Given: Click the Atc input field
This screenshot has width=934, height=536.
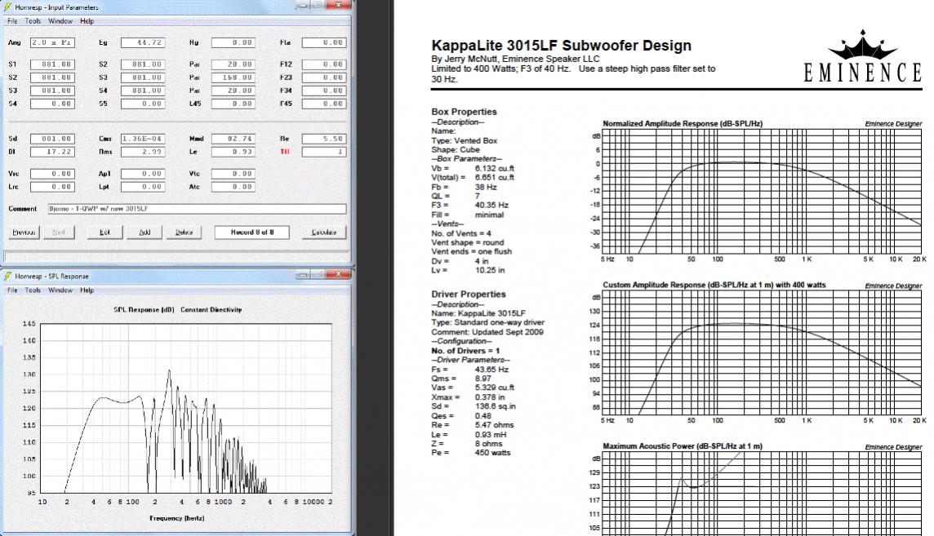Looking at the screenshot, I should point(233,187).
